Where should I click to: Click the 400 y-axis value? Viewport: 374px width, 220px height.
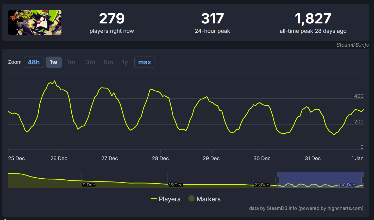(x=359, y=96)
